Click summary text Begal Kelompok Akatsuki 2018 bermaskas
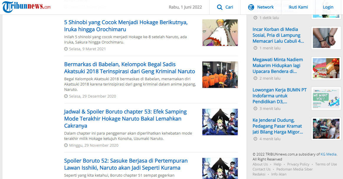343x179 pixels. [130, 84]
